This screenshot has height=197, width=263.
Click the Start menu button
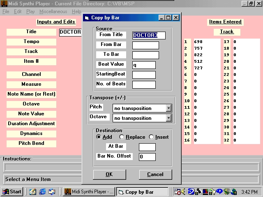12,192
